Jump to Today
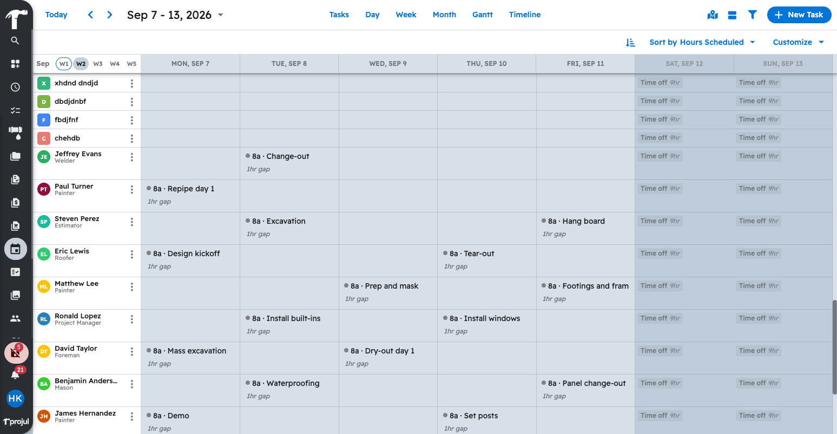The width and height of the screenshot is (837, 434). [56, 15]
